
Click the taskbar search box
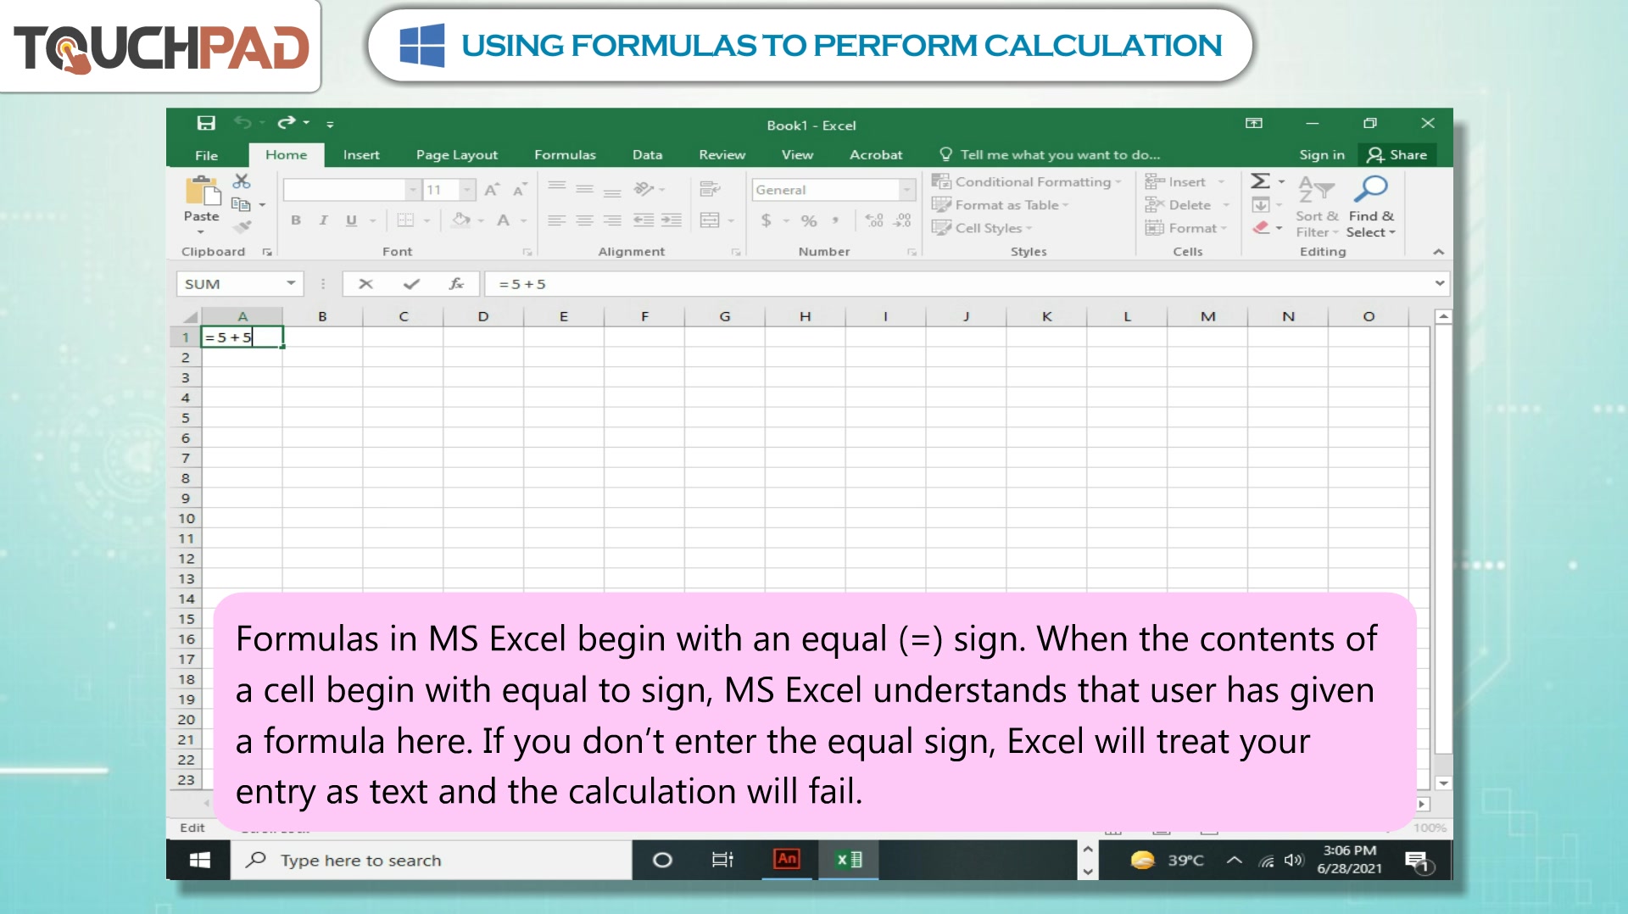(432, 860)
